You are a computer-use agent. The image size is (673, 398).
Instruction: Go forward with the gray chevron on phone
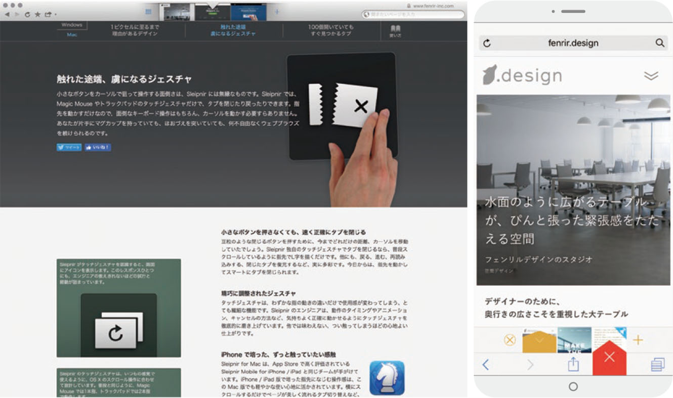pyautogui.click(x=530, y=364)
